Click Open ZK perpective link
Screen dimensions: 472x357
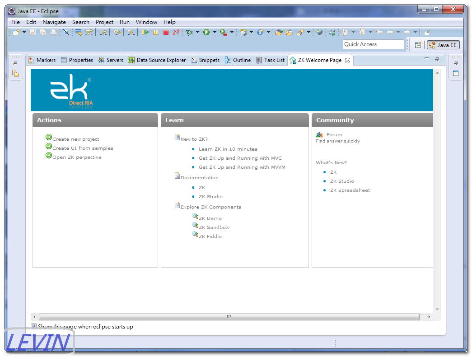point(77,157)
